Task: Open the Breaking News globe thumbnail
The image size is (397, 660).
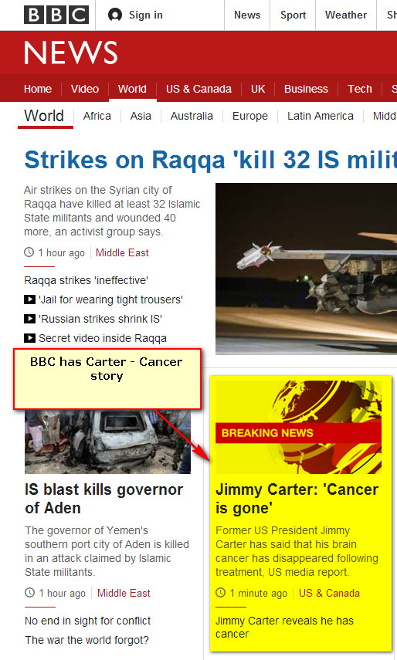Action: (298, 427)
